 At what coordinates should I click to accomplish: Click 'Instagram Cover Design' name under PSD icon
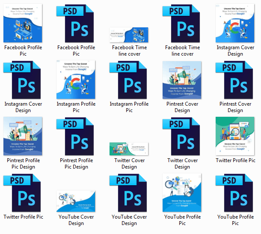pos(23,107)
